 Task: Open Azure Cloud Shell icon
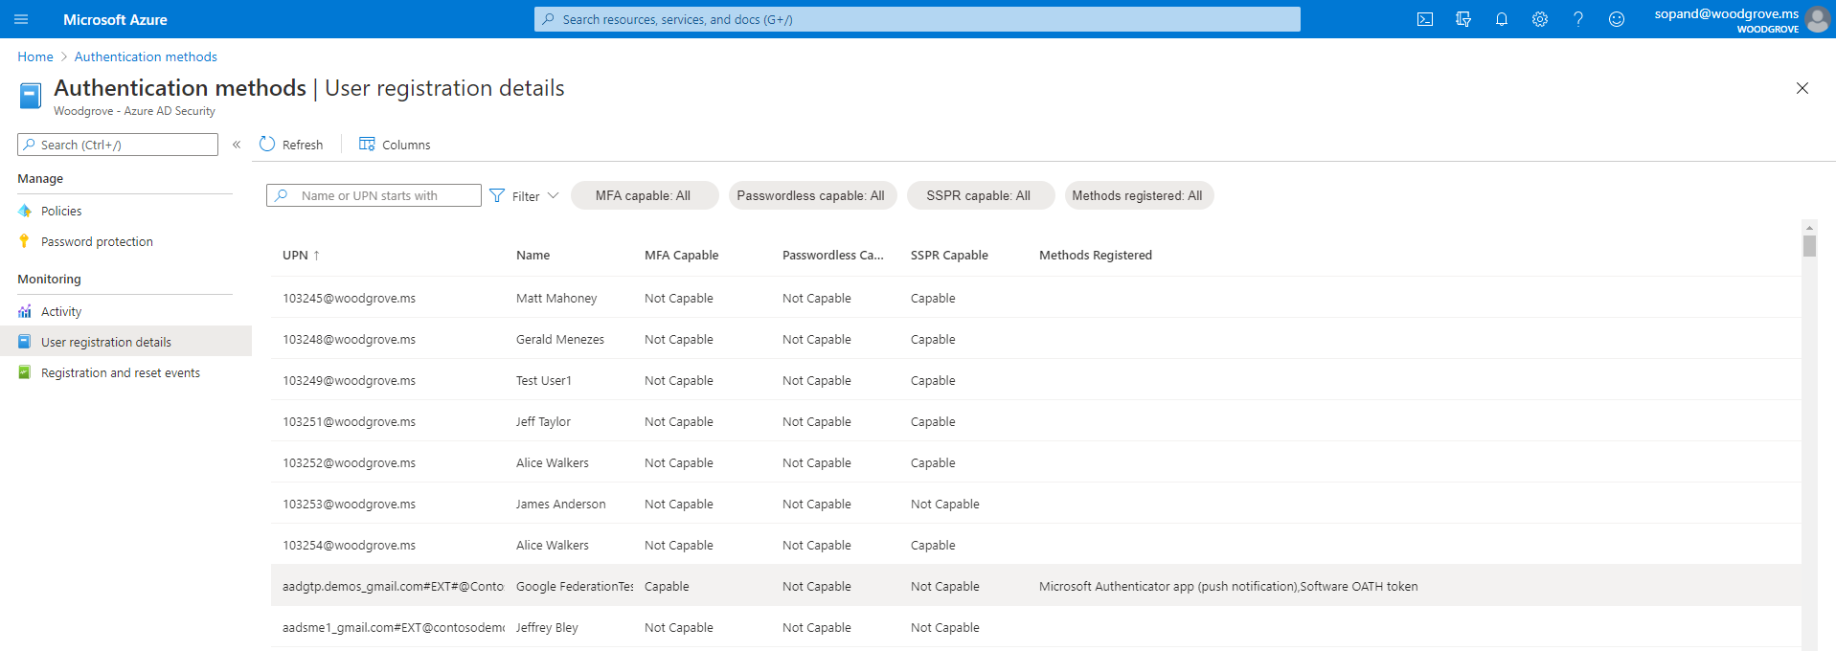(x=1424, y=19)
